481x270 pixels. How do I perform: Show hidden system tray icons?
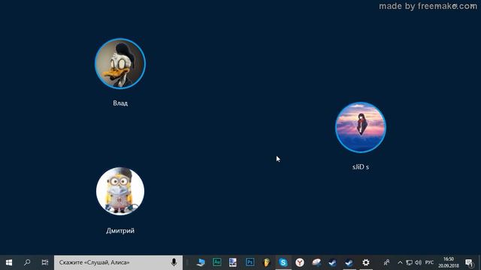400,262
